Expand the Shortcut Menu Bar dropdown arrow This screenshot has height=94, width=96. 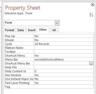(x=91, y=64)
